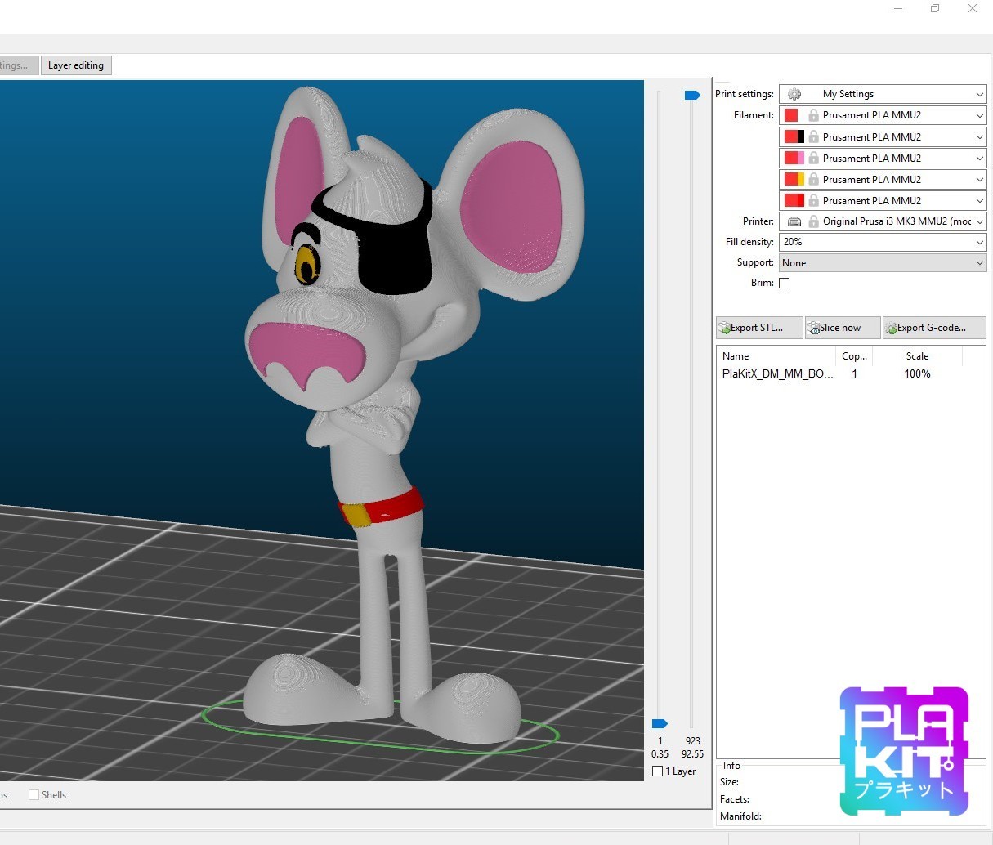Expand the first Prusament PLA MMU2 filament dropdown
Image resolution: width=993 pixels, height=845 pixels.
tap(978, 114)
